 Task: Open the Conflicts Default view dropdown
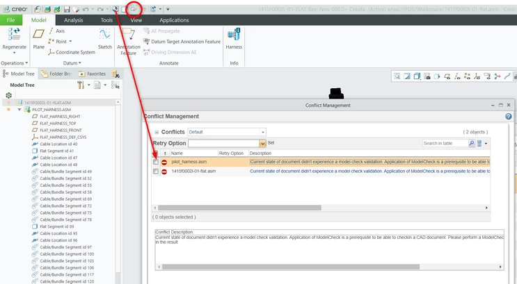[263, 132]
